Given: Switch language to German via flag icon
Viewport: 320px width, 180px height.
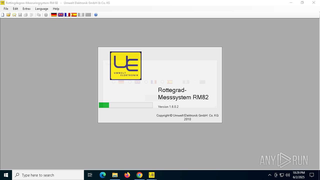Looking at the screenshot, I should (54, 15).
